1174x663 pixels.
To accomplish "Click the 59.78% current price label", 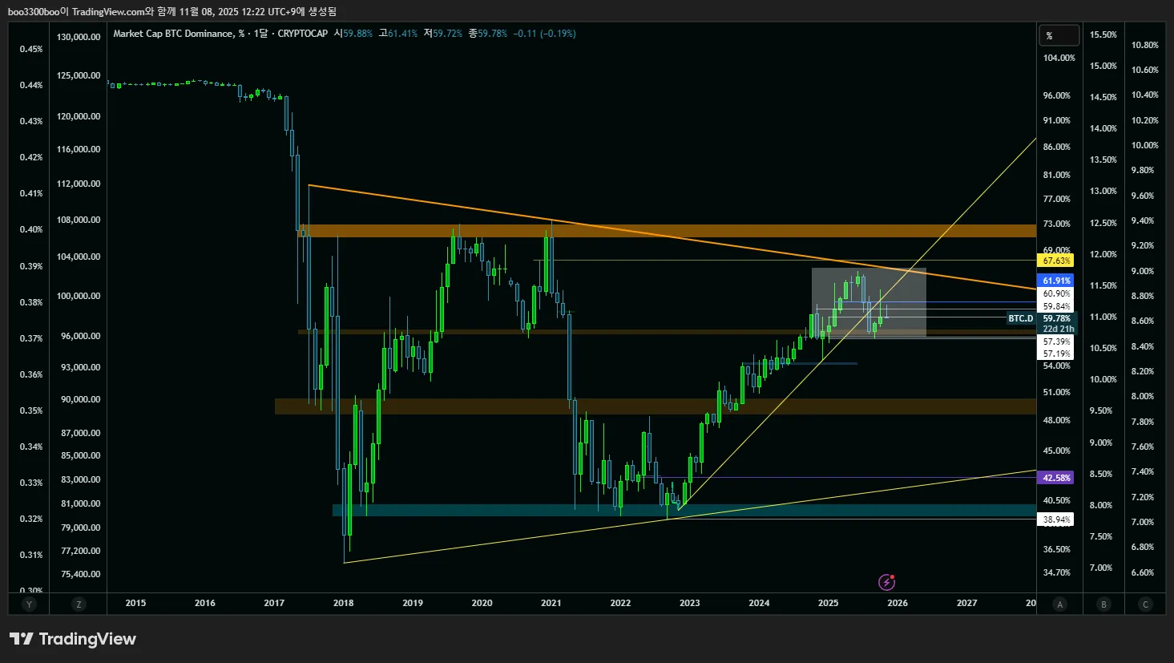I will point(1056,318).
